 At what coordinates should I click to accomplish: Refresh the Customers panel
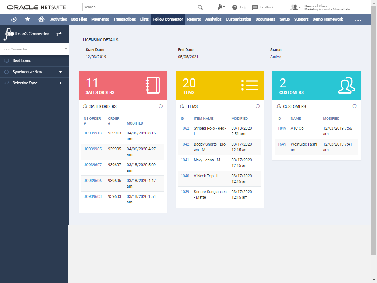click(355, 106)
